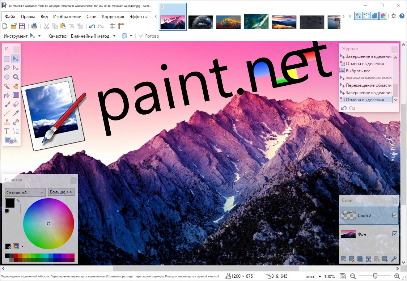Click the New image icon
Screen dimensions: 407x281
coord(5,26)
